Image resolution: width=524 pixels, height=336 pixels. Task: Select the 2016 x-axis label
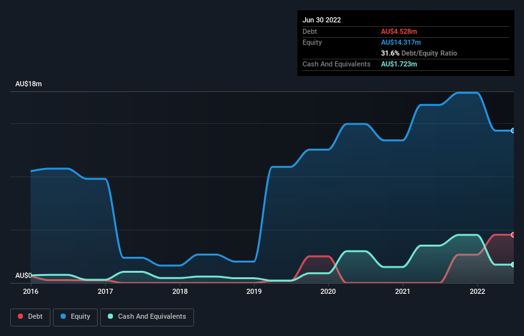click(31, 291)
